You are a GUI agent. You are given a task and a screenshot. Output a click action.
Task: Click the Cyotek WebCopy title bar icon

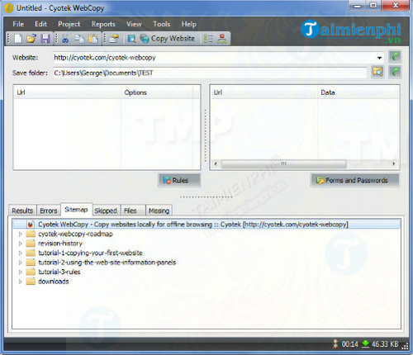[x=9, y=8]
